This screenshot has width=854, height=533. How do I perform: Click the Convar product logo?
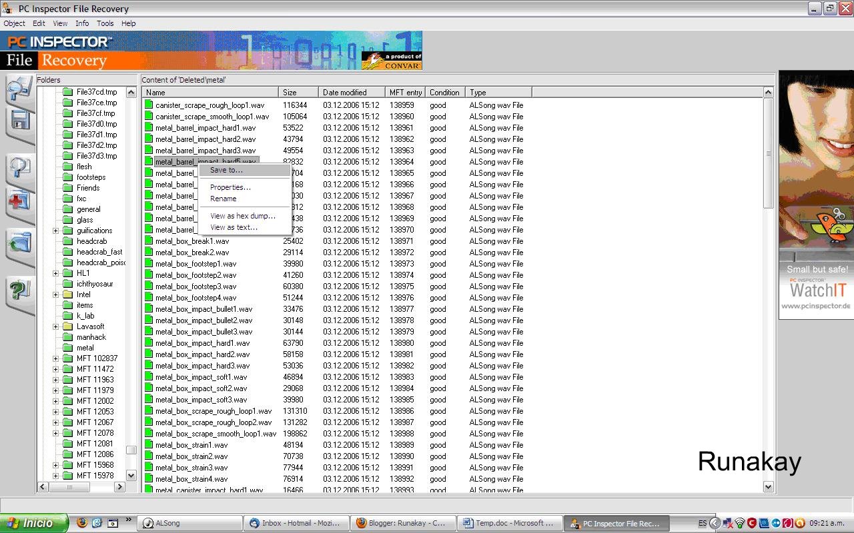click(x=392, y=61)
